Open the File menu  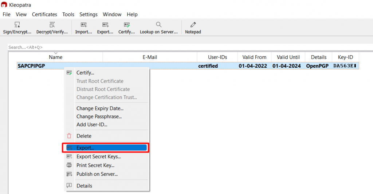pyautogui.click(x=7, y=15)
